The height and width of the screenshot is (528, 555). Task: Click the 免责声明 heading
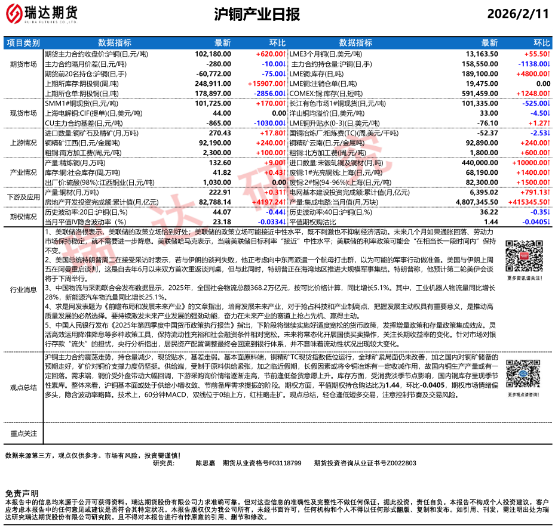click(x=22, y=493)
